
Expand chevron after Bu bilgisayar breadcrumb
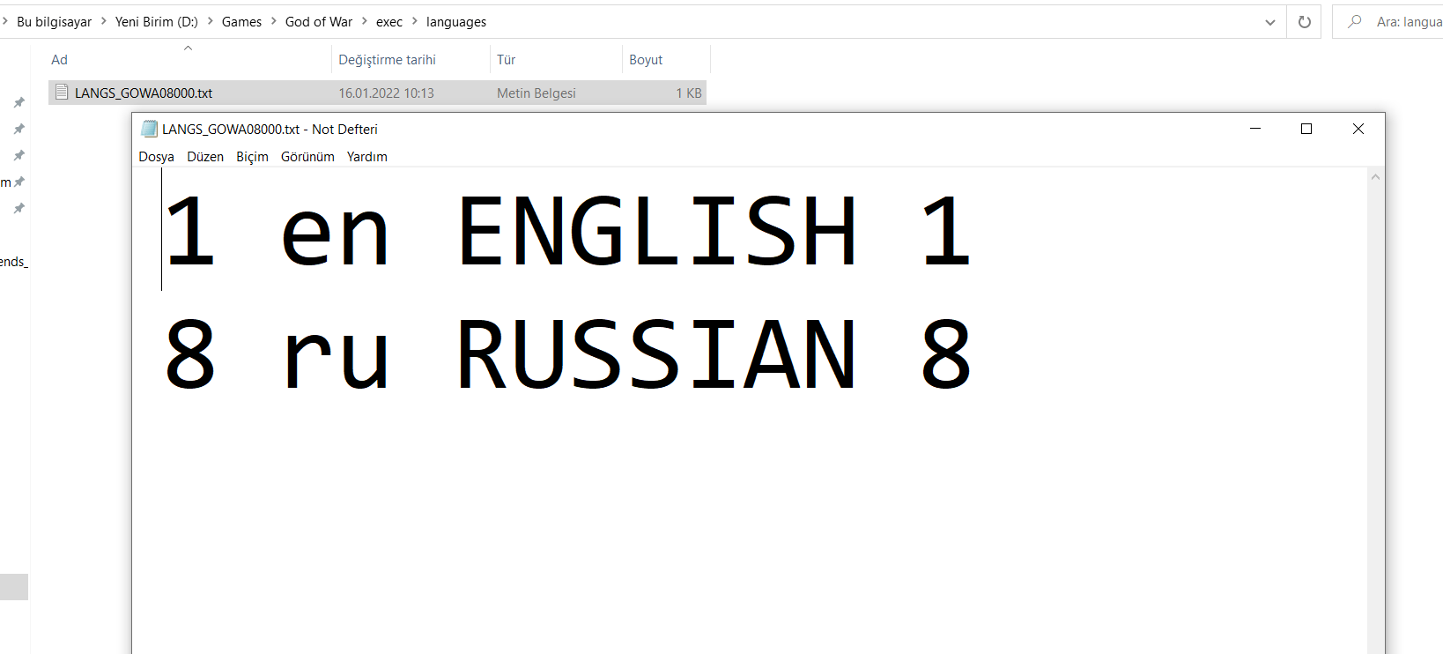click(x=103, y=21)
